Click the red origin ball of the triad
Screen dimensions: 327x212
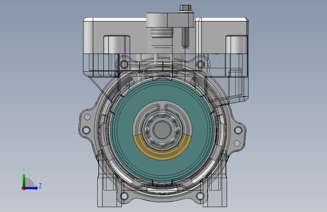point(23,188)
